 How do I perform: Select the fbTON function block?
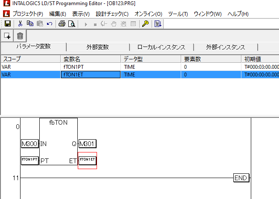click(59, 141)
